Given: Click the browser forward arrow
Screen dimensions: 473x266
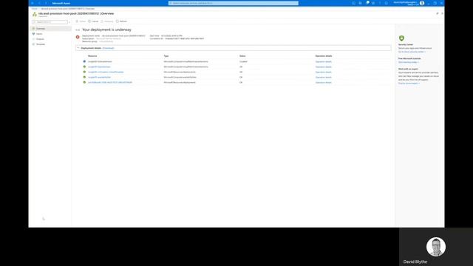Looking at the screenshot, I should [x=46, y=3].
